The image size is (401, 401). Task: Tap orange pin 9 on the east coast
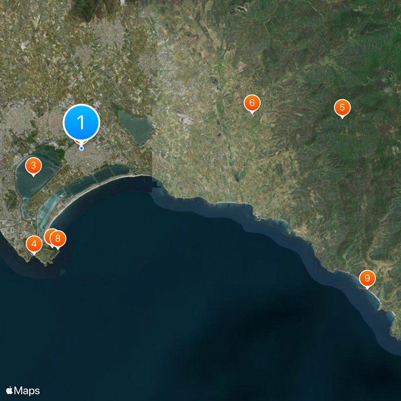pyautogui.click(x=367, y=279)
